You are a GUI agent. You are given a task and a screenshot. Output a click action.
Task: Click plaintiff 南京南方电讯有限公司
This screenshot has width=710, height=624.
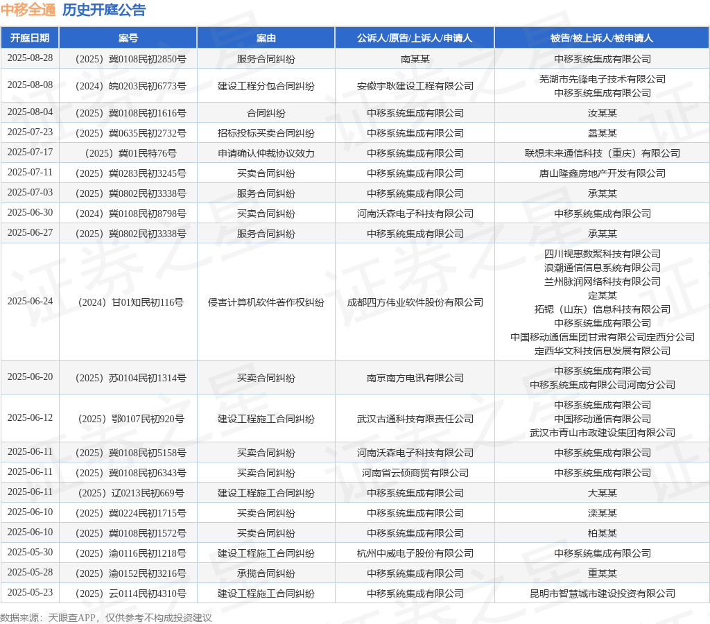click(415, 378)
